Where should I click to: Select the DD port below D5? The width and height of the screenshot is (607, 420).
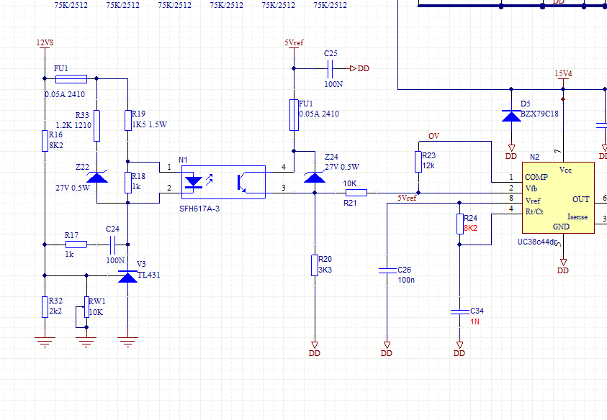point(511,152)
